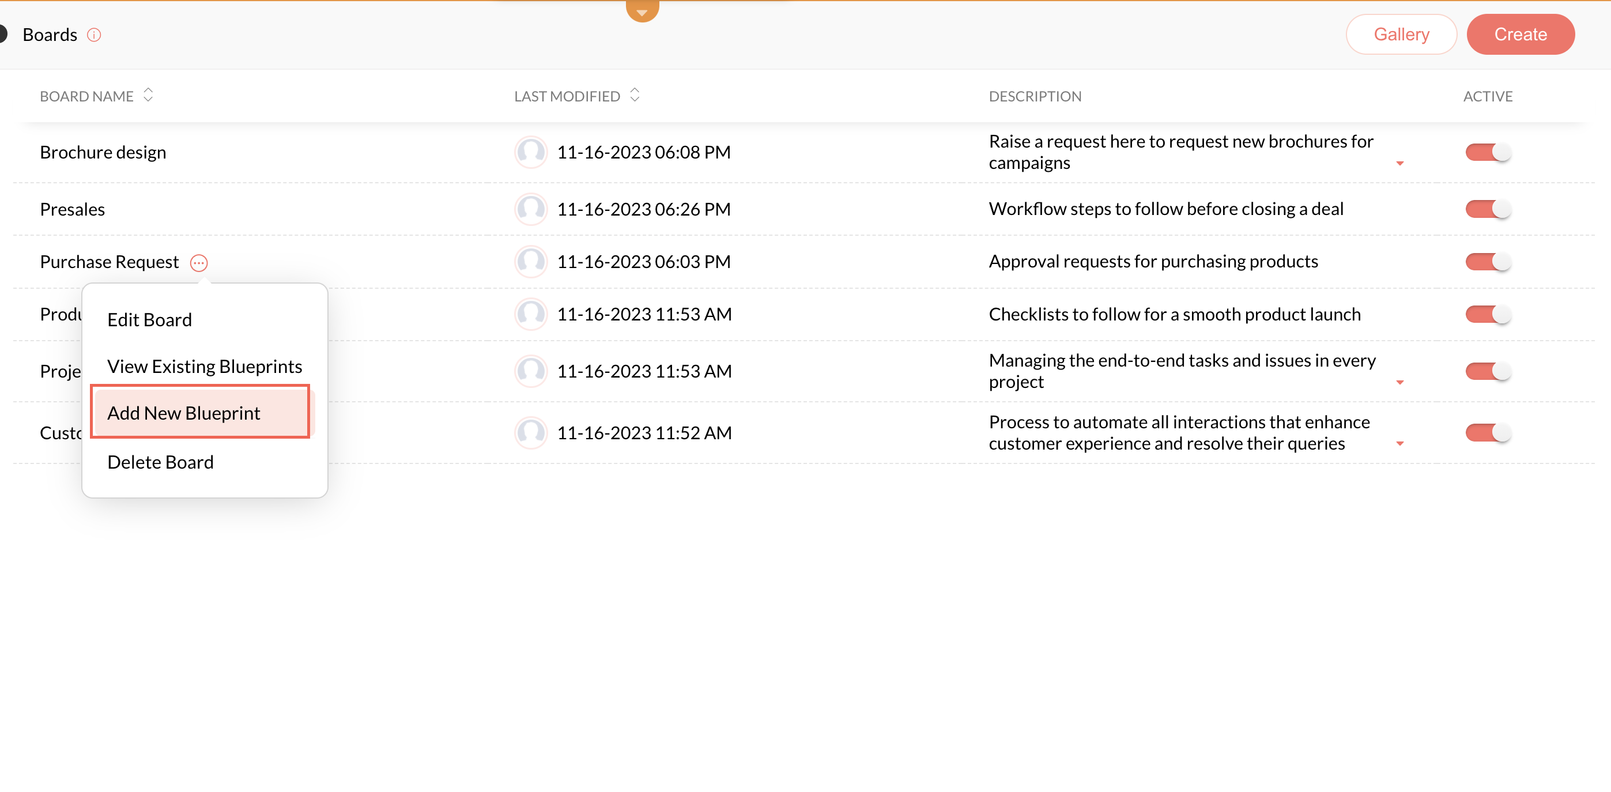
Task: Toggle off the Presales board
Action: (x=1488, y=209)
